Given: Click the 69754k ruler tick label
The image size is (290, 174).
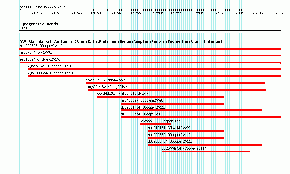Looking at the screenshot, I should (x=117, y=13).
